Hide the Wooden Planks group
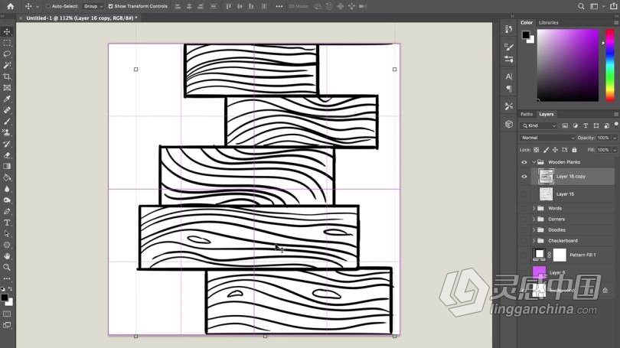Screen dimensions: 620x348 tap(524, 162)
